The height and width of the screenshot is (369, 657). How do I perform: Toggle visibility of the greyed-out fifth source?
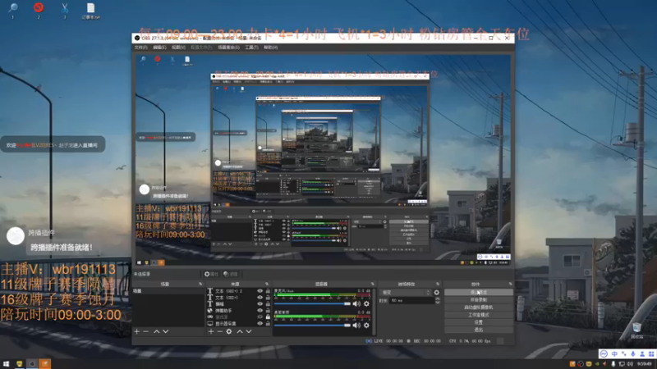coord(260,317)
